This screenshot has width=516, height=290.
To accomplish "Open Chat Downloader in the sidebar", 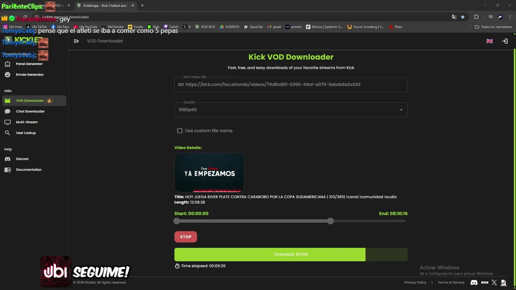I will [34, 111].
